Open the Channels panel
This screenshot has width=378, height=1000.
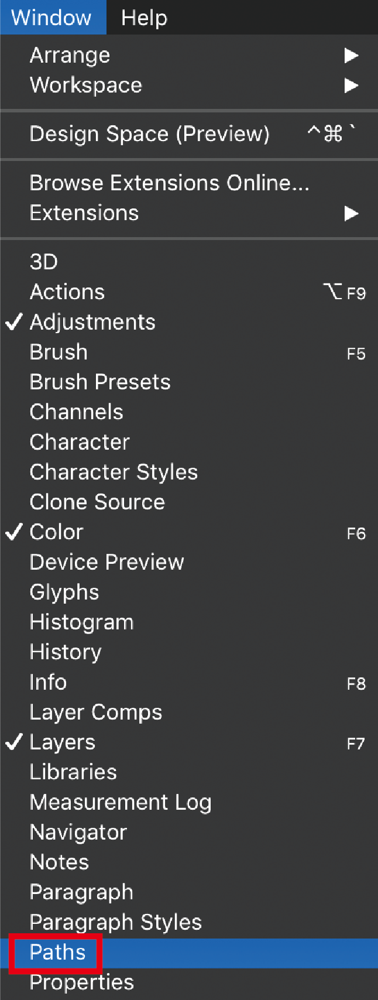click(77, 412)
